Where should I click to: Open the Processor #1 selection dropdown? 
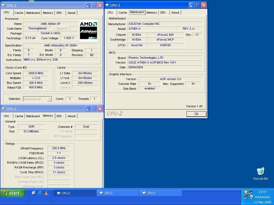[x=50, y=99]
